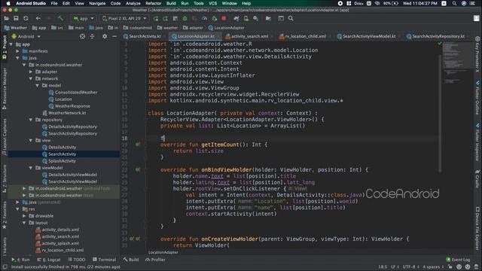Screen dimensions: 482x271
Task: Click the red Stop icon
Action: [224, 18]
